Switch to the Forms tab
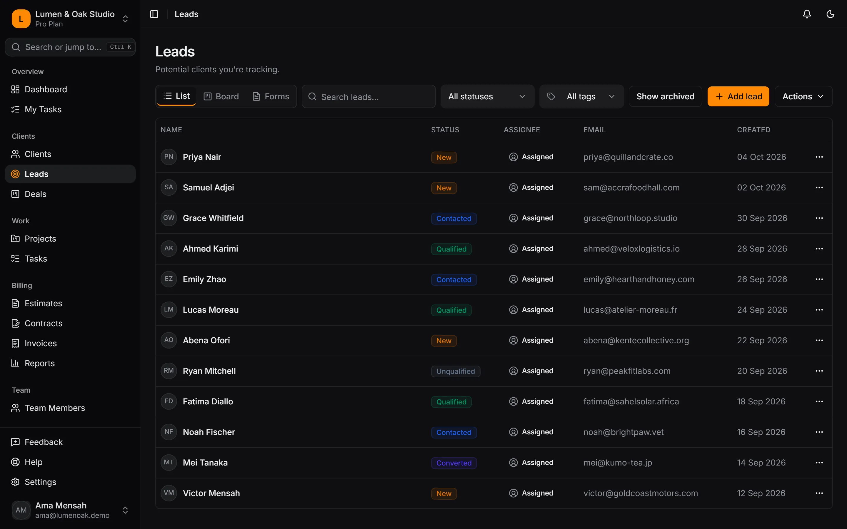 pyautogui.click(x=271, y=97)
